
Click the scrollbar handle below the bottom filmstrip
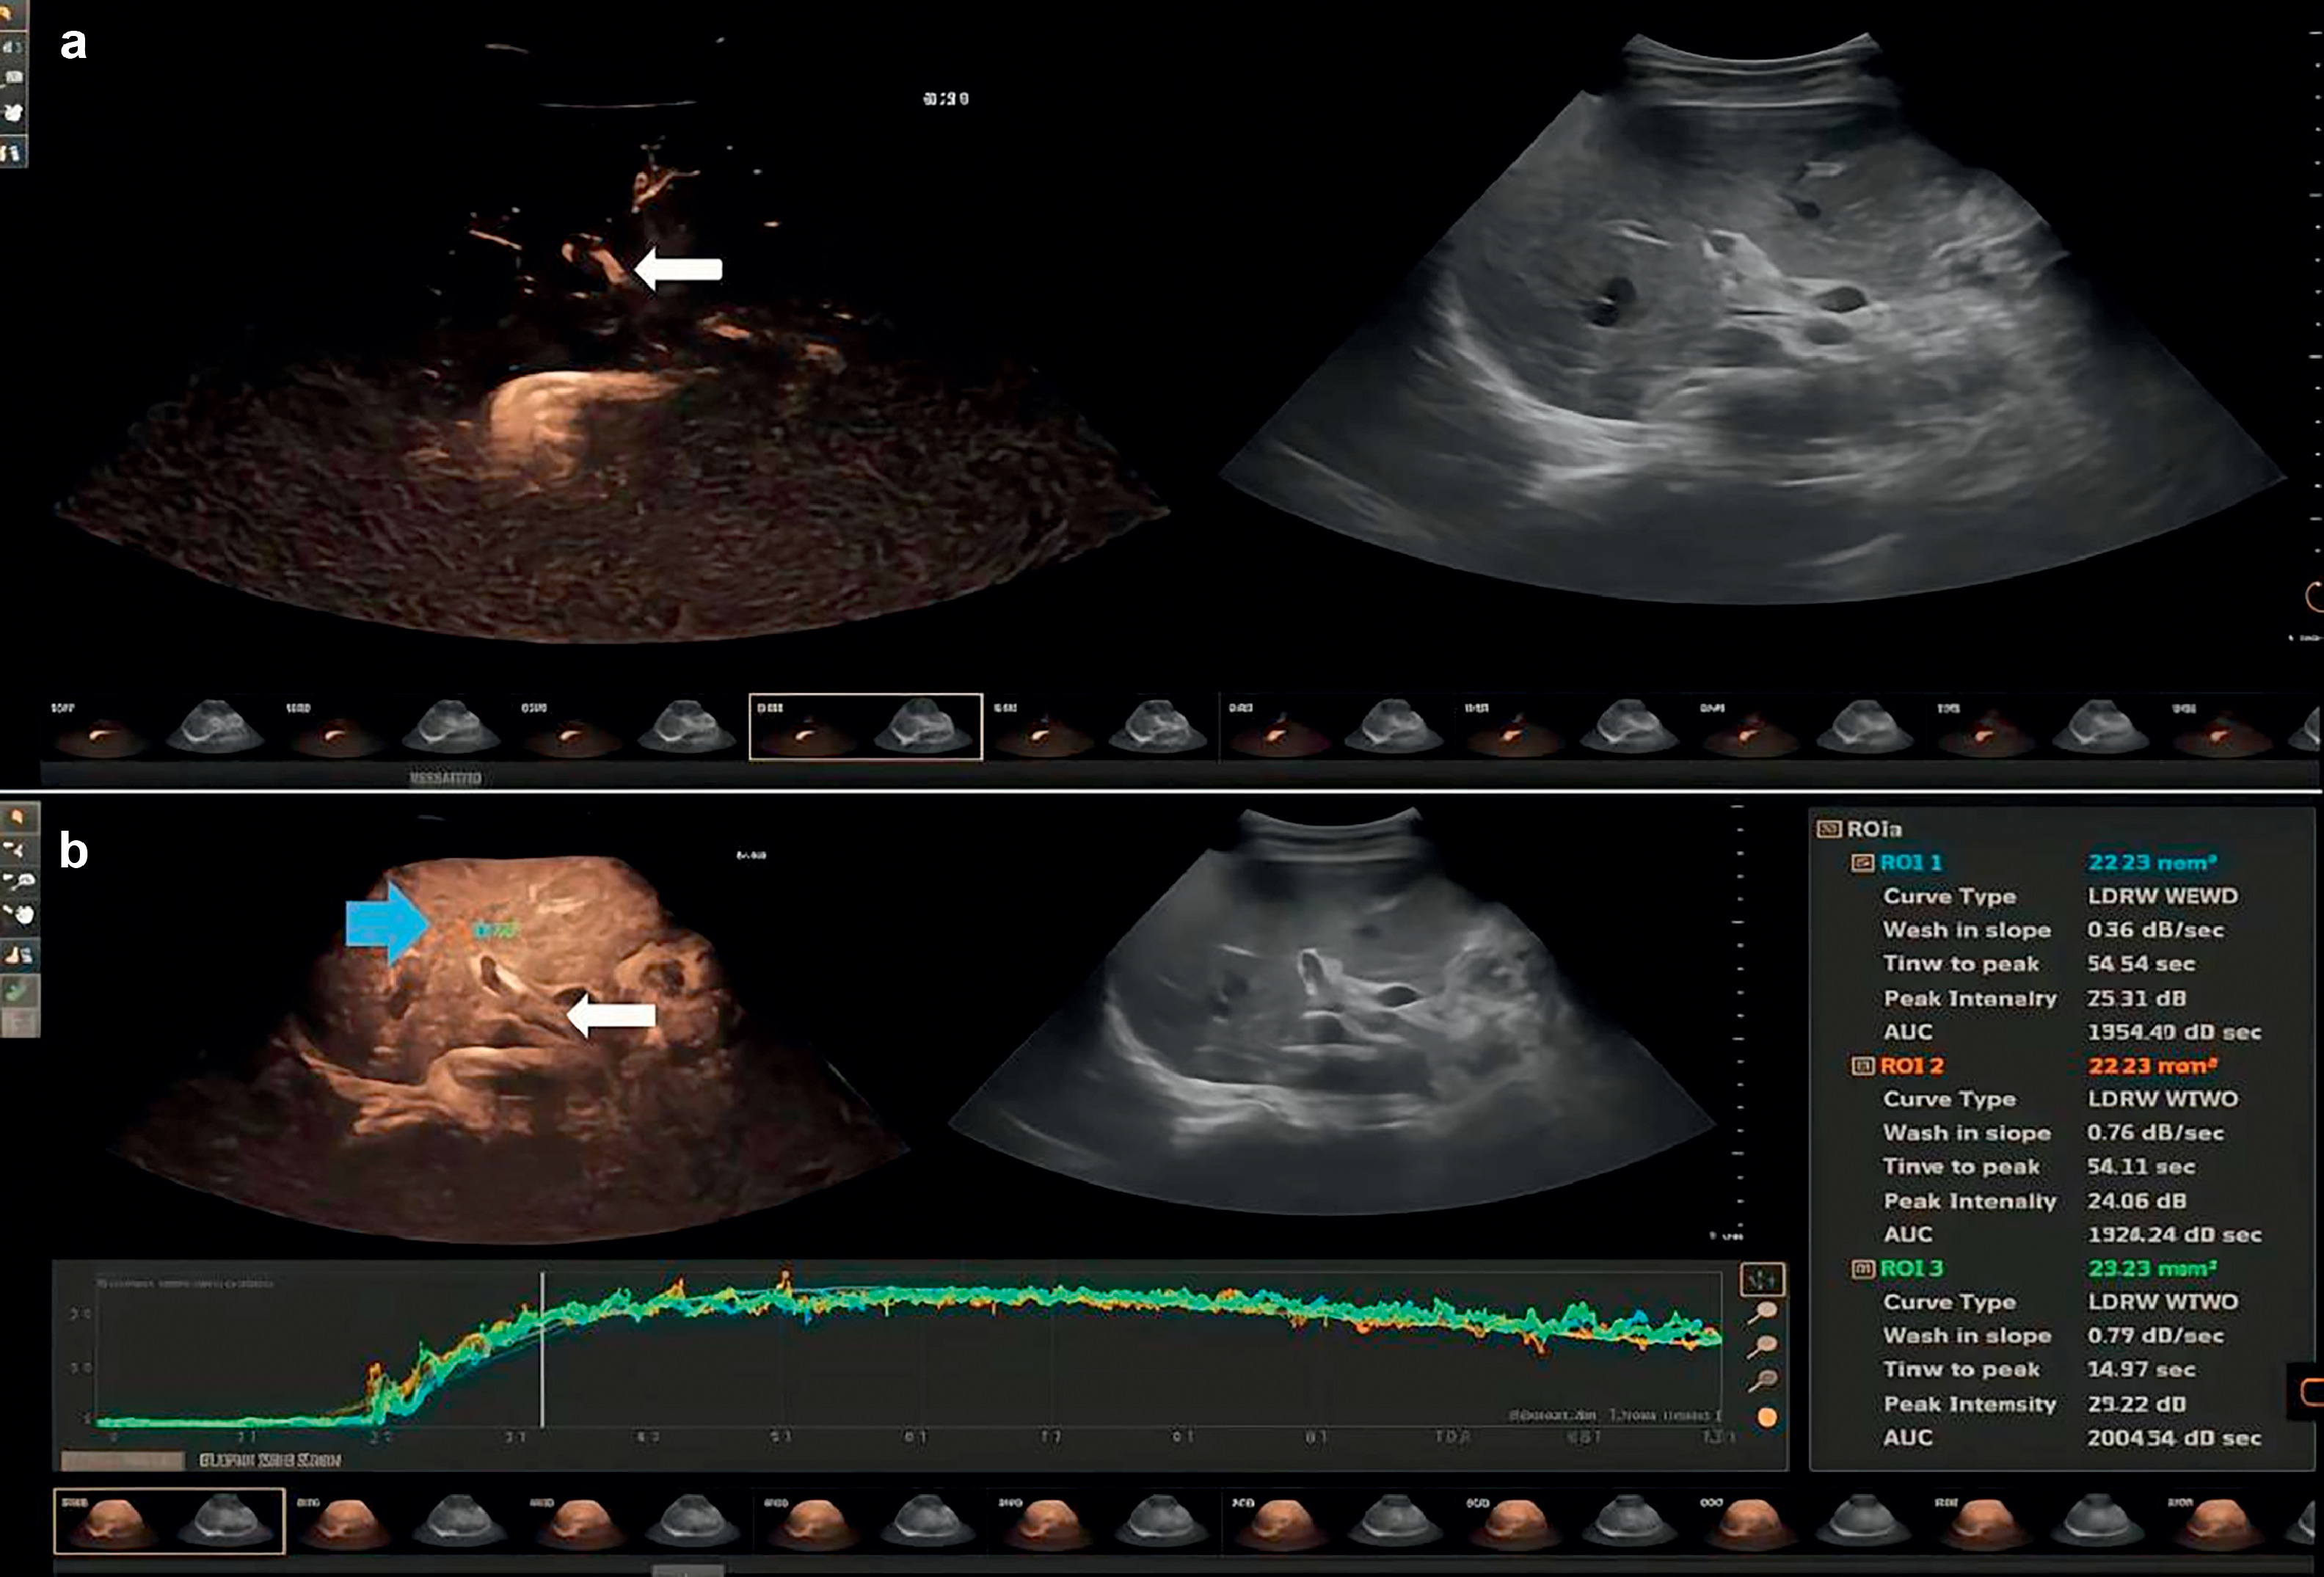(x=687, y=1570)
